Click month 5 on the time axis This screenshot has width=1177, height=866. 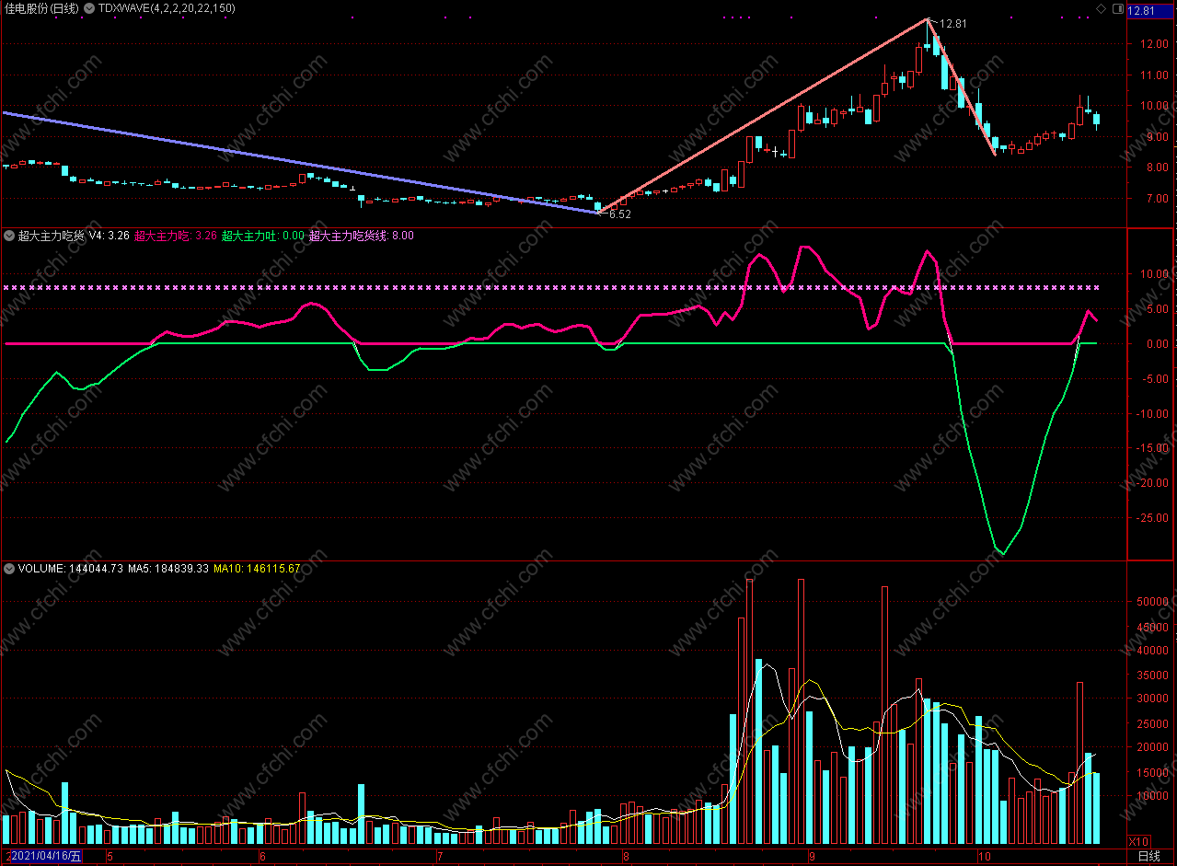[110, 857]
